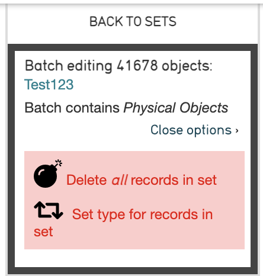Click the bomb icon to delete records
Viewport: 263px width, 276px height.
pos(48,174)
